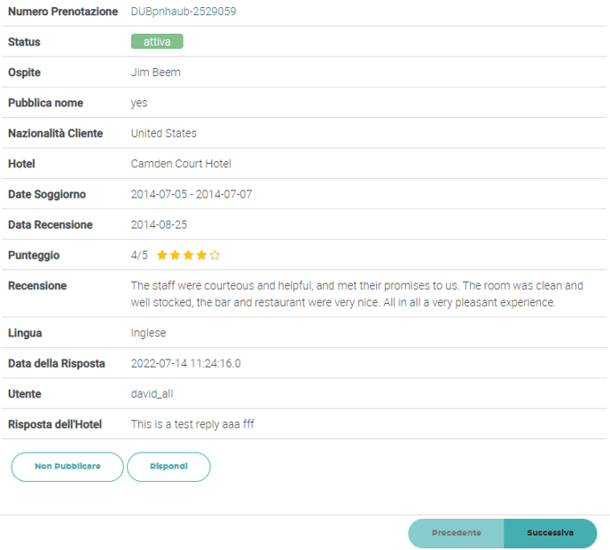Click the stay dates 2014-07-05 - 2014-07-07

pyautogui.click(x=191, y=194)
